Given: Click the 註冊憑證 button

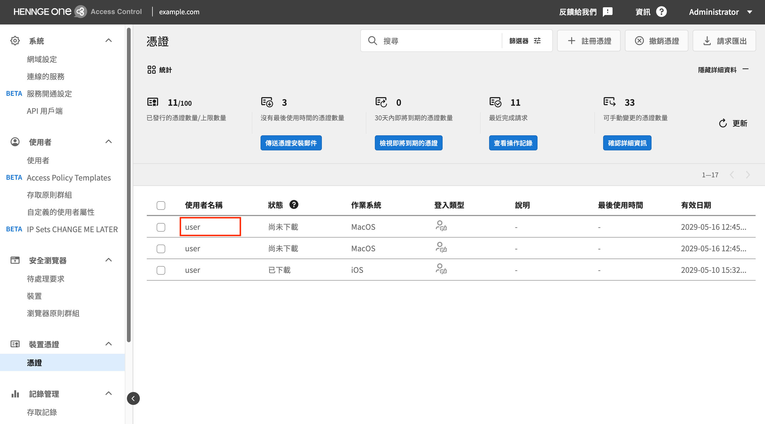Looking at the screenshot, I should (589, 41).
